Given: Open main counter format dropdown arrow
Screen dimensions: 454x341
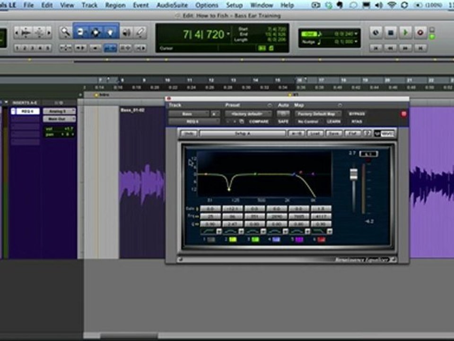Looking at the screenshot, I should click(228, 34).
